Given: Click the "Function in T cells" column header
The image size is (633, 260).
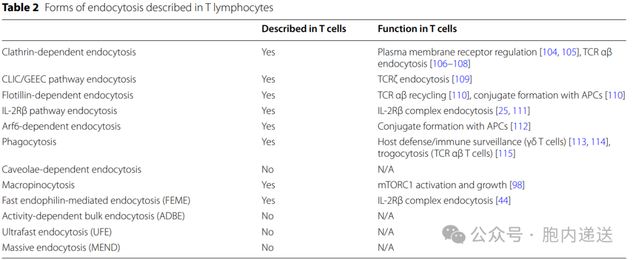Looking at the screenshot, I should (417, 29).
